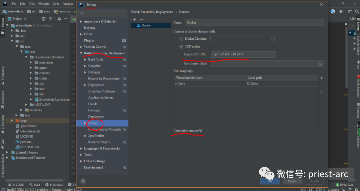360x191 pixels.
Task: Click the Docker Name input field
Action: pyautogui.click(x=255, y=23)
